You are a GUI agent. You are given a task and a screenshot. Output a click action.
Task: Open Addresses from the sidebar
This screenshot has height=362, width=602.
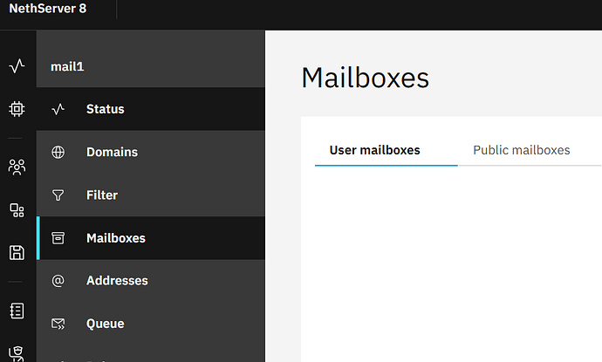point(117,281)
